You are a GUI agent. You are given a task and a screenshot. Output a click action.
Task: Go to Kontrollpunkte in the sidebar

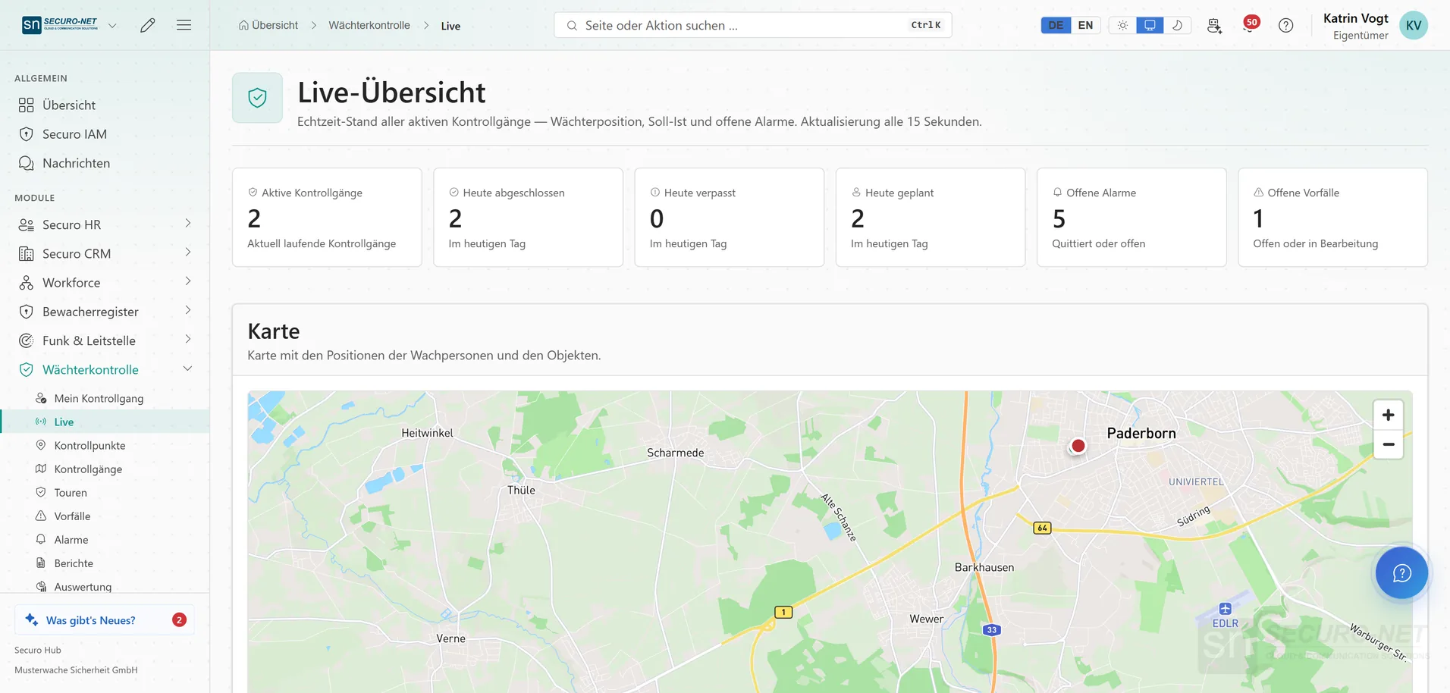point(105,445)
